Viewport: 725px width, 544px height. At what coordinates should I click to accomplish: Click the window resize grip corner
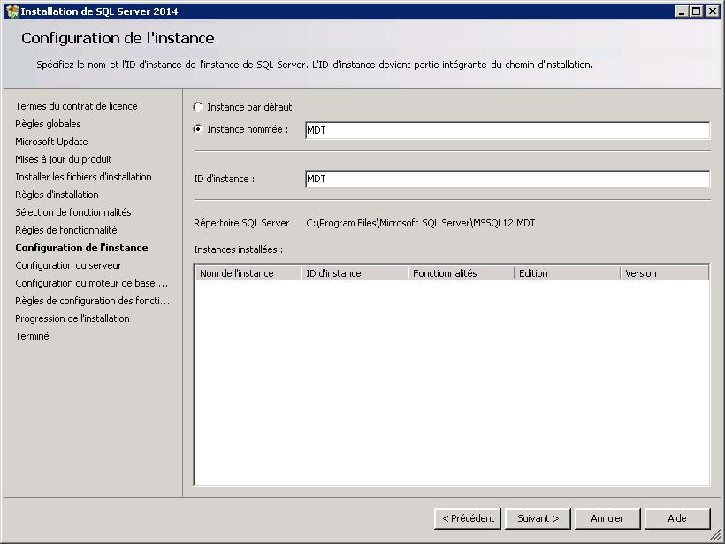(x=716, y=536)
